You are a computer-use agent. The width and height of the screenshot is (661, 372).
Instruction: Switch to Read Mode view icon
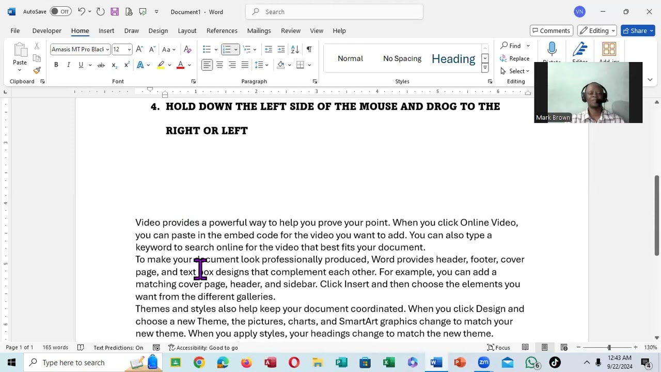[x=525, y=348]
